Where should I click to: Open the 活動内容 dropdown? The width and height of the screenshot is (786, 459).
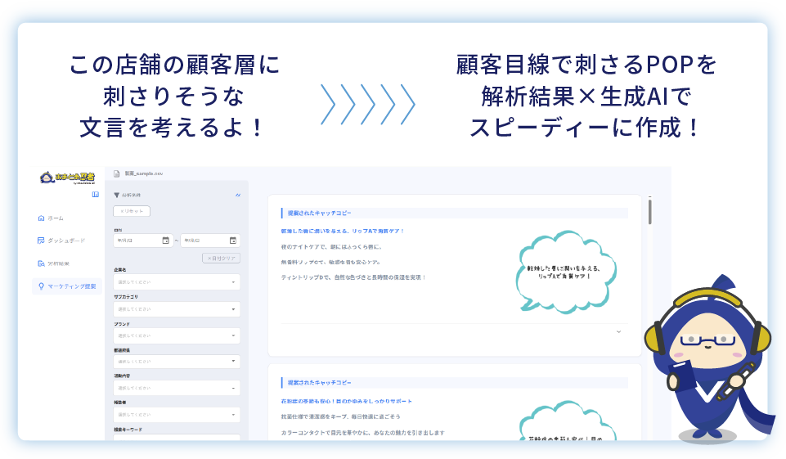pos(177,388)
